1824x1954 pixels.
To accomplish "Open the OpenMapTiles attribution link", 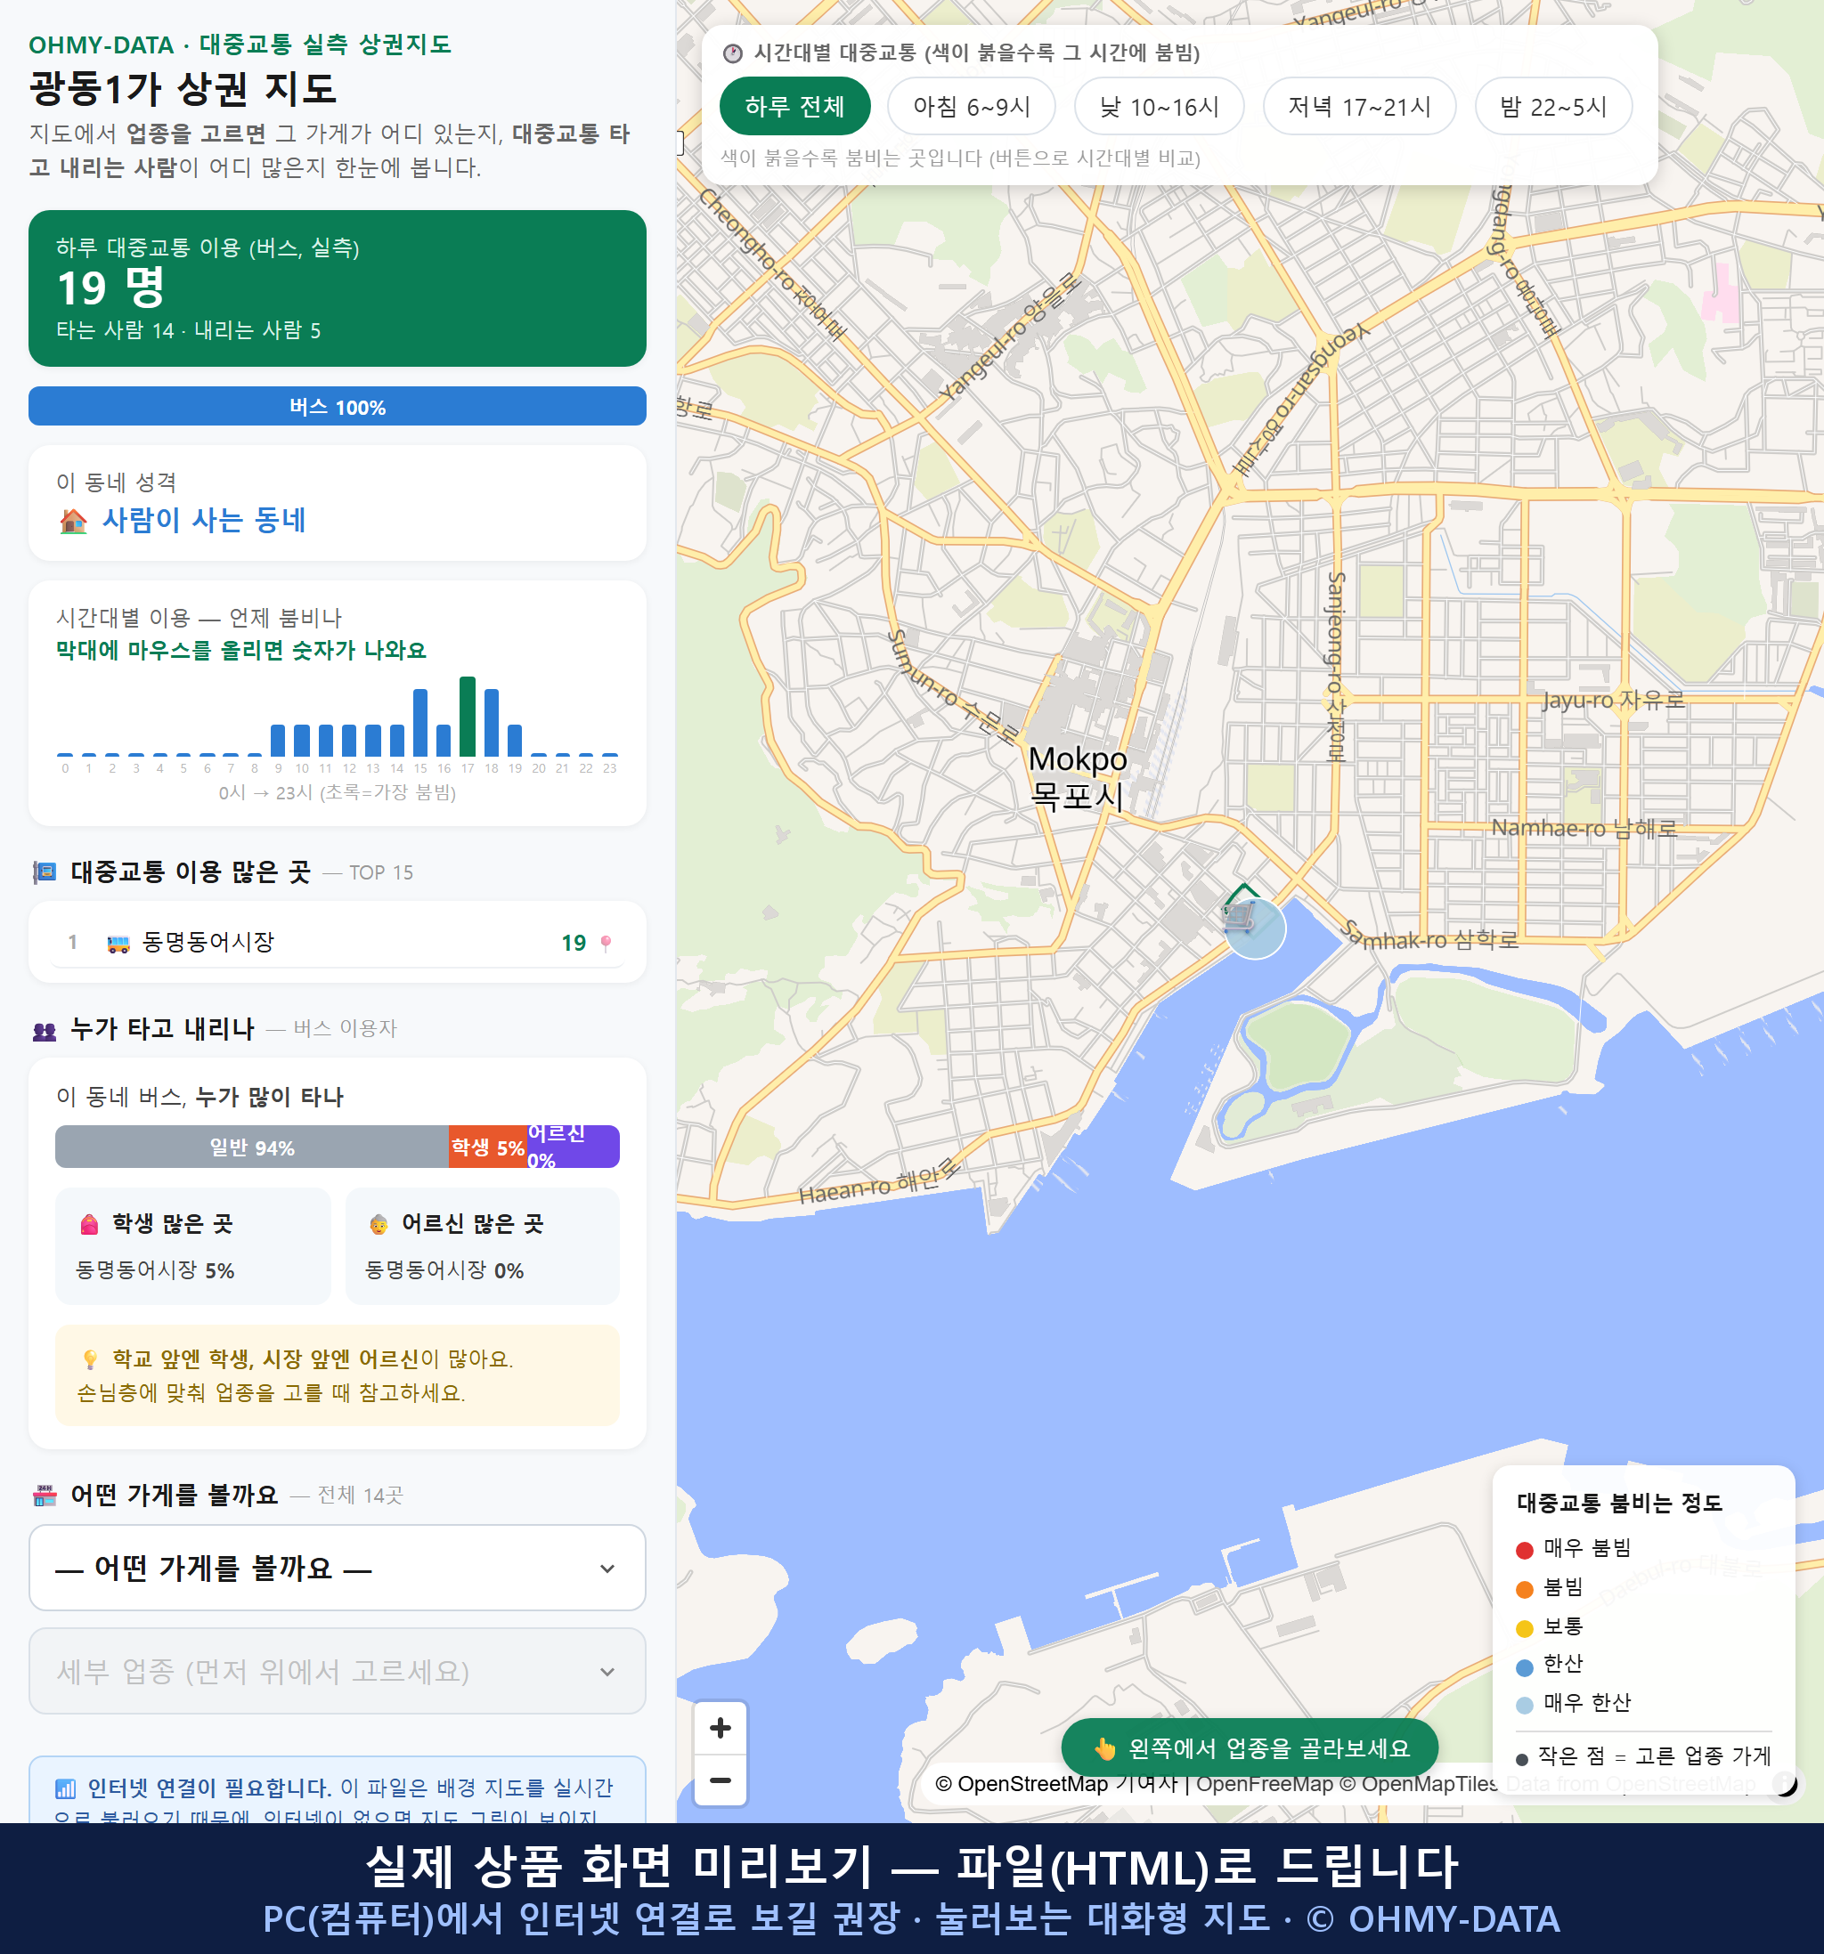I will click(x=1420, y=1784).
